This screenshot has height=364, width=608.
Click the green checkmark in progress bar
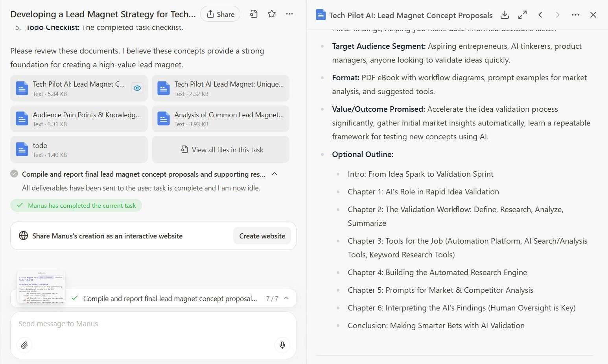click(74, 298)
